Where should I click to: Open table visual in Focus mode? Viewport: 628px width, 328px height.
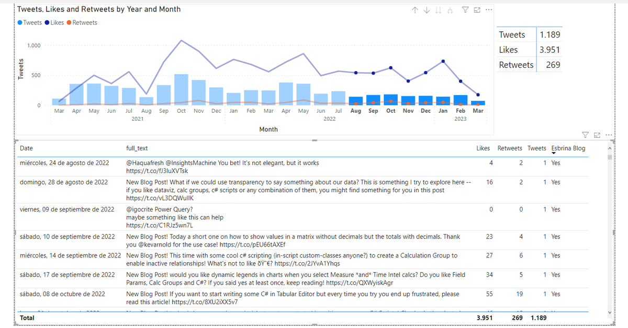pyautogui.click(x=597, y=135)
